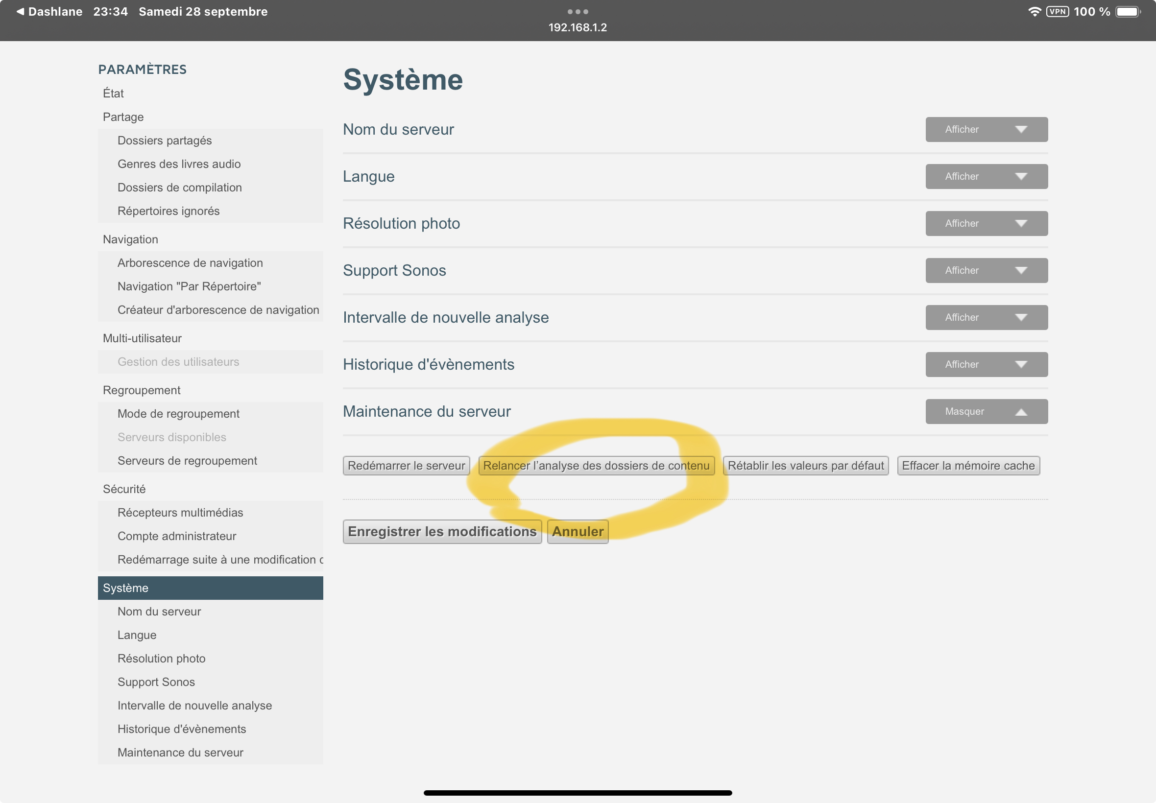
Task: Show the Support Sonos section
Action: pos(986,271)
